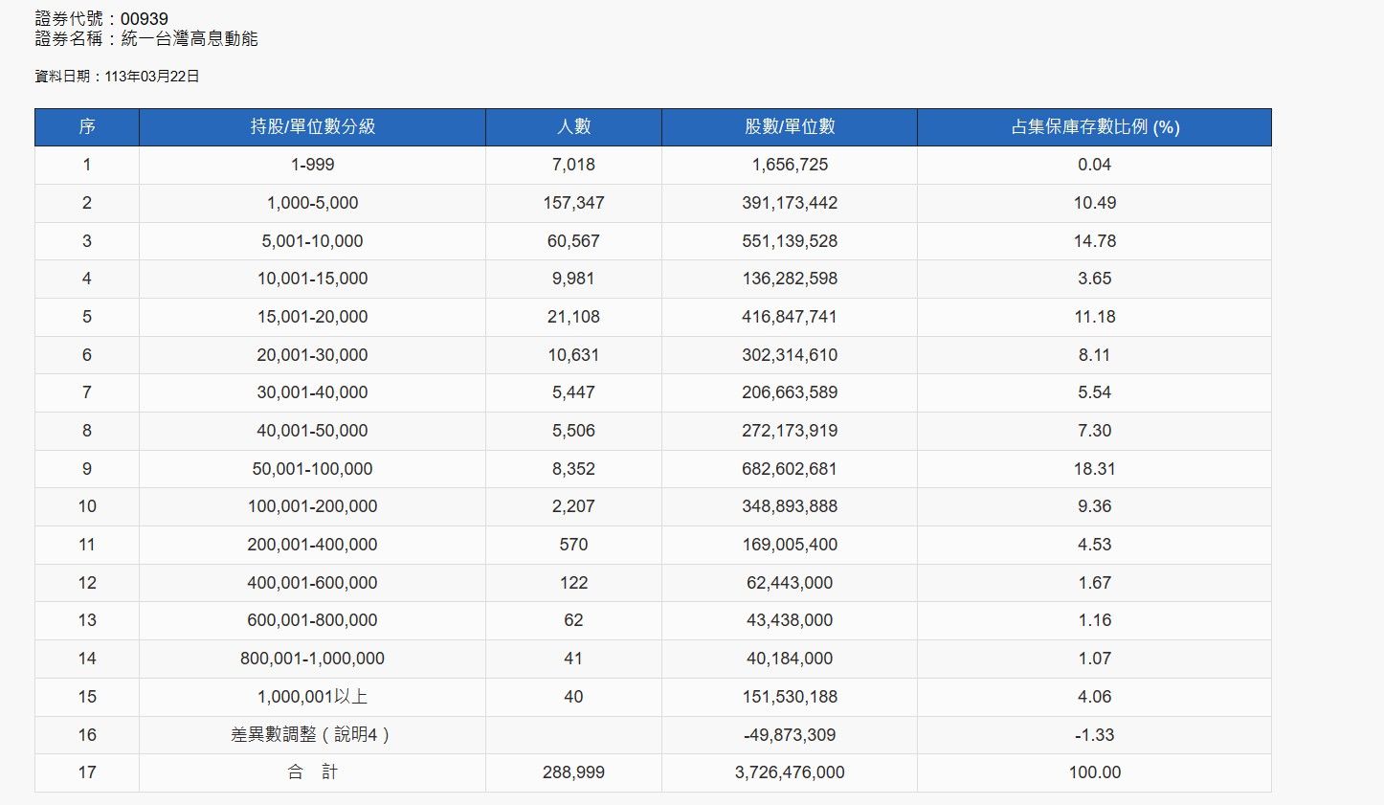Select the security code 00939 text
Screen dimensions: 1384x805
145,19
